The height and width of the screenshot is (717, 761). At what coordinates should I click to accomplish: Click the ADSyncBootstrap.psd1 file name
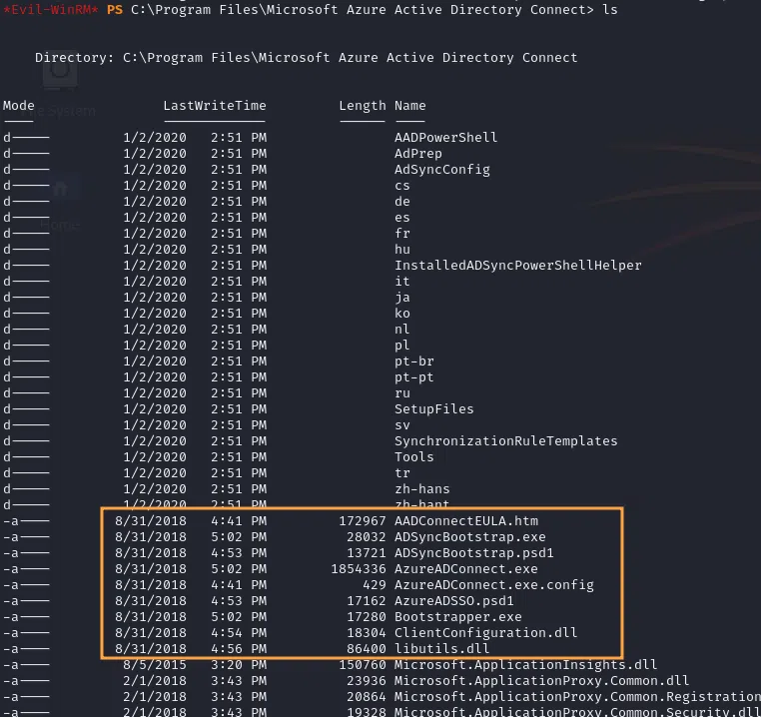tap(474, 552)
